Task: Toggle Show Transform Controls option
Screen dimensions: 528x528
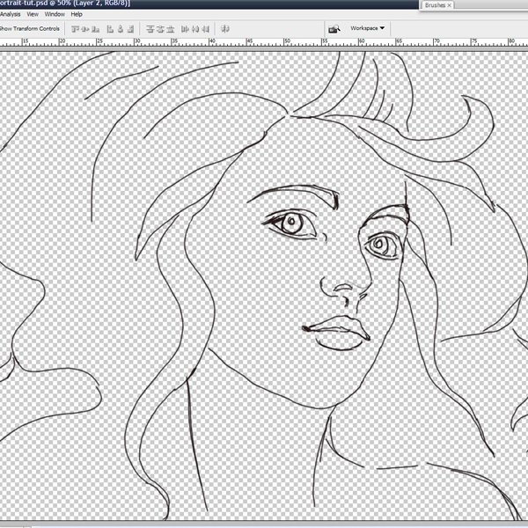Action: pos(30,28)
